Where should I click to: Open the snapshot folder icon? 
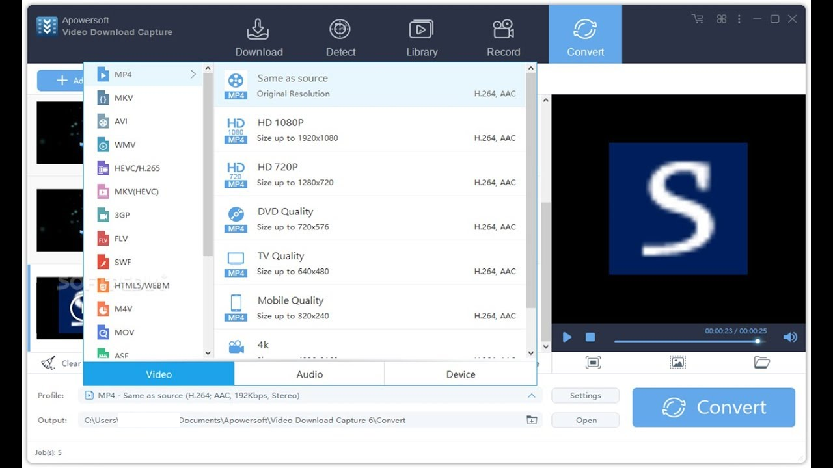762,363
